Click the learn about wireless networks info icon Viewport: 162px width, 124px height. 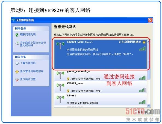tap(17, 63)
